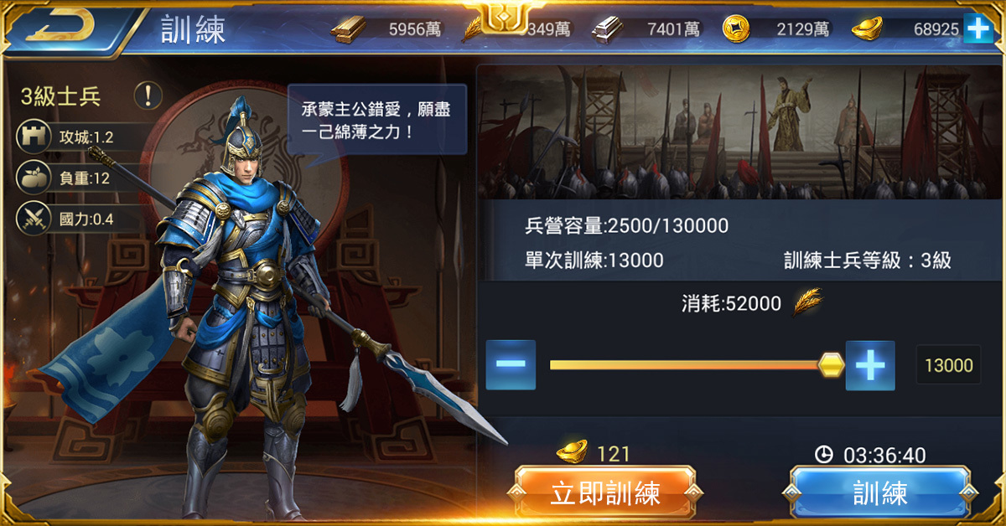Click the orange 立即訓練 button

tap(605, 492)
